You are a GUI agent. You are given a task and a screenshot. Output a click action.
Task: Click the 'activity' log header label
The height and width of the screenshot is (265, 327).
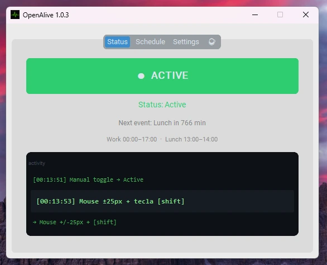click(x=37, y=163)
